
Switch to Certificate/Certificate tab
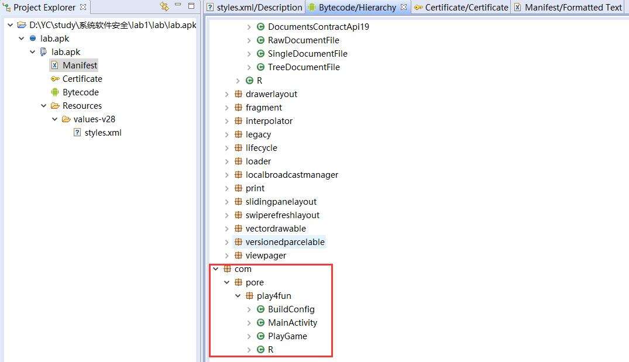[461, 8]
